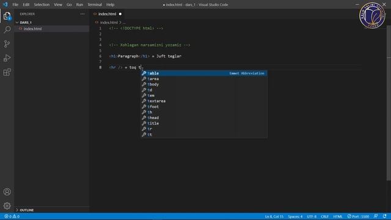Image resolution: width=391 pixels, height=220 pixels.
Task: Choose 'th' suggestion
Action: pos(204,112)
